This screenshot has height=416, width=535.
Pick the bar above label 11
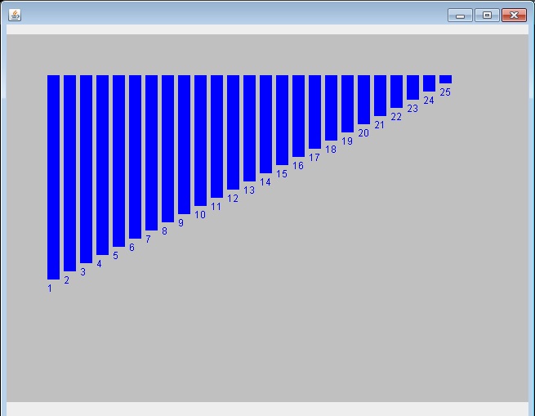[x=216, y=136]
